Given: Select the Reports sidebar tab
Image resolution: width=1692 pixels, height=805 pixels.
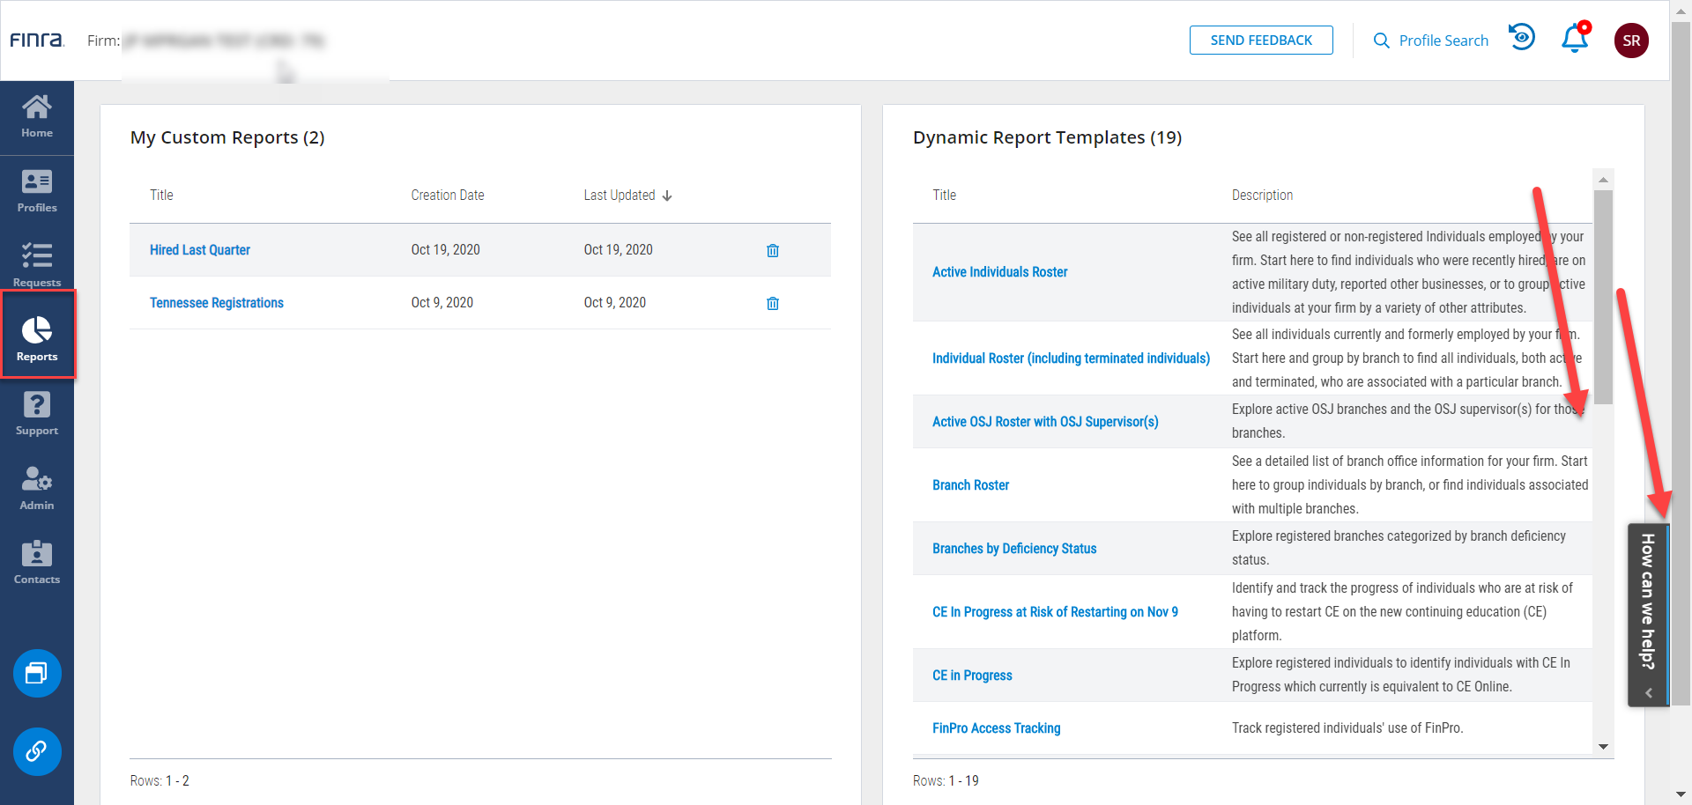Looking at the screenshot, I should coord(37,338).
